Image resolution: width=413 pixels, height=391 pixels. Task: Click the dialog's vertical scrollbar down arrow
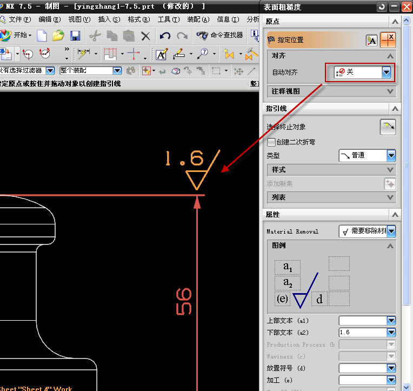407,387
